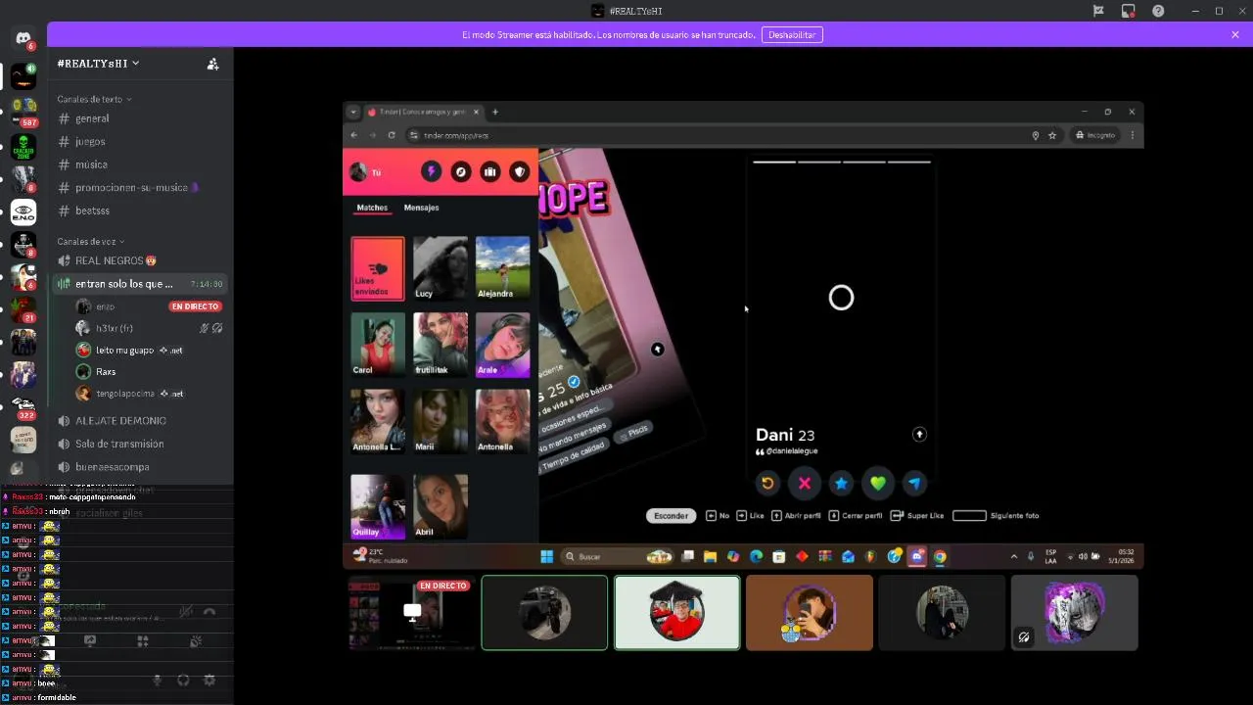1253x705 pixels.
Task: Open the E.N.O server icon
Action: 23,212
